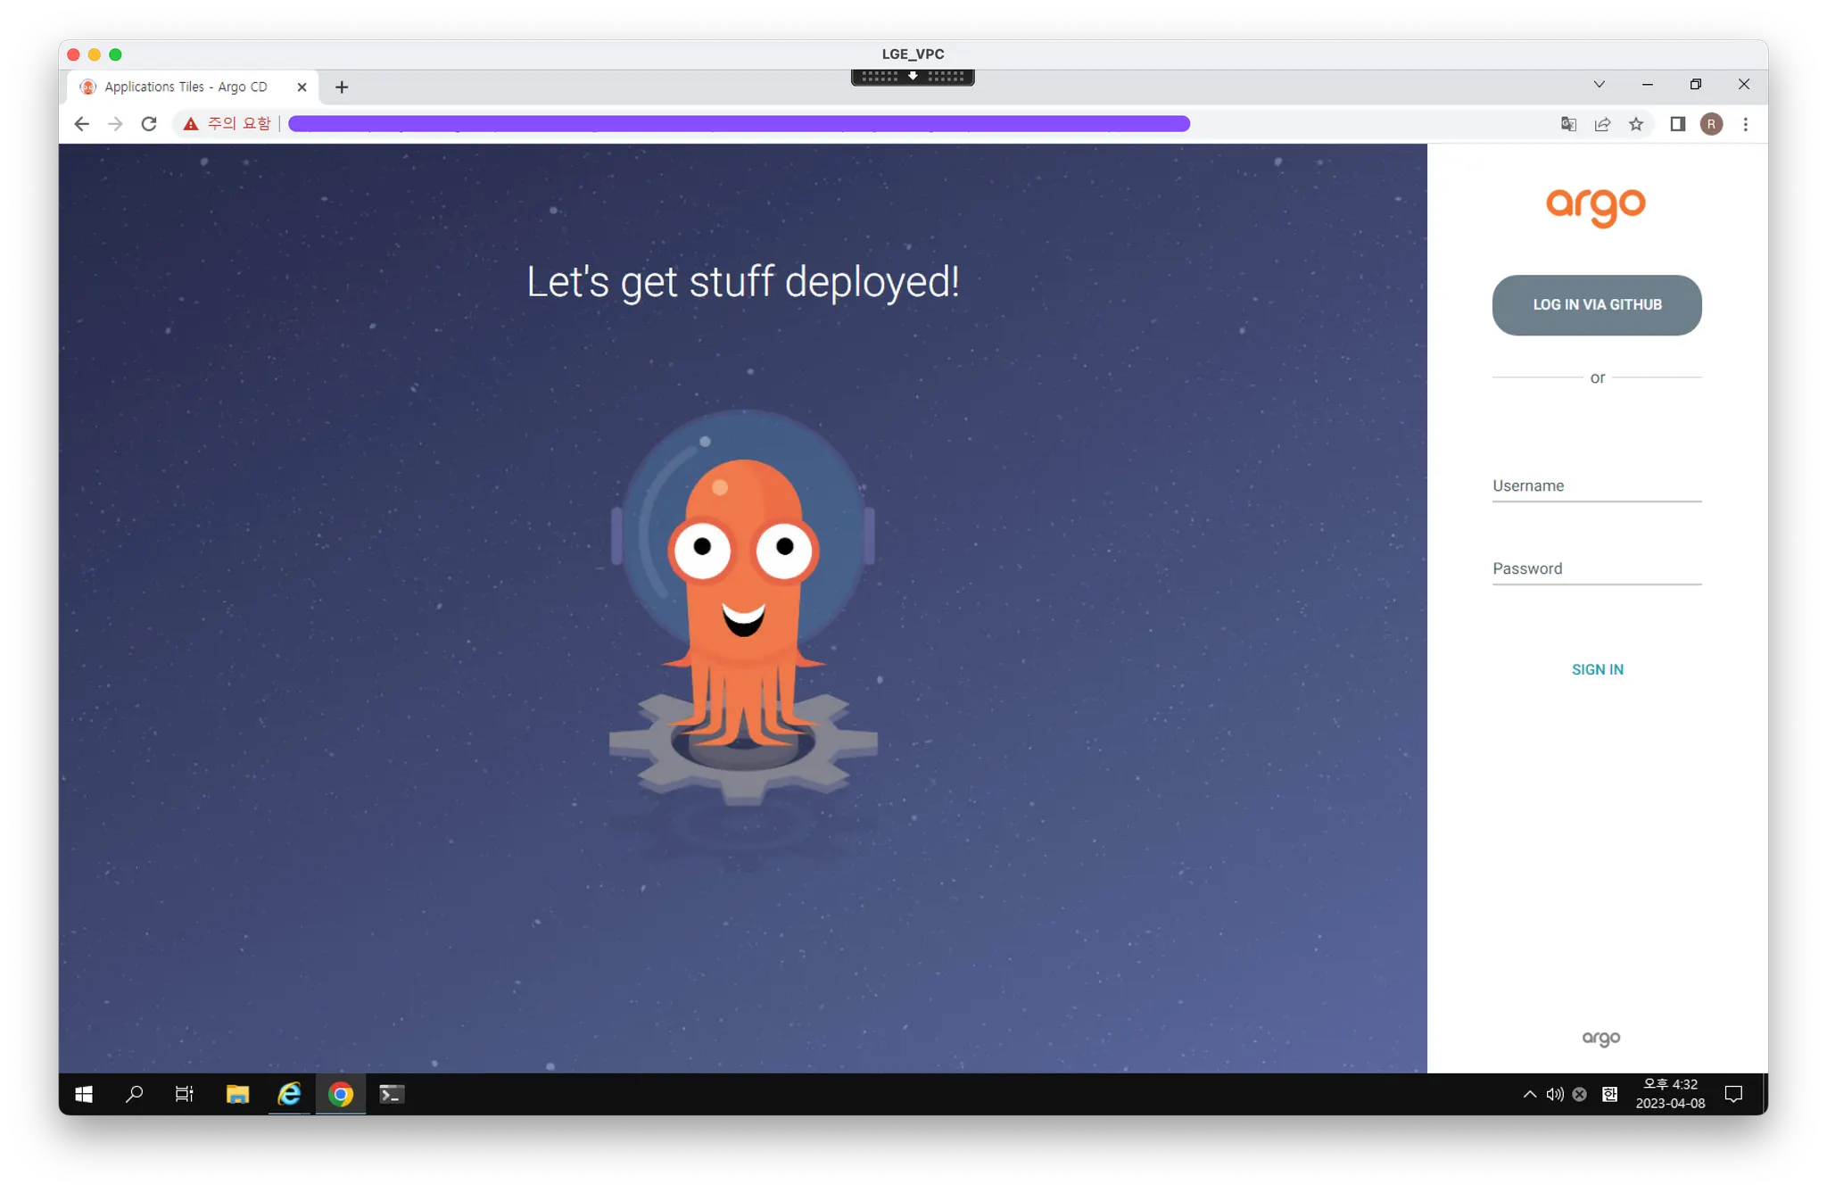Screen dimensions: 1827x1193
Task: Open a new browser tab
Action: coord(342,87)
